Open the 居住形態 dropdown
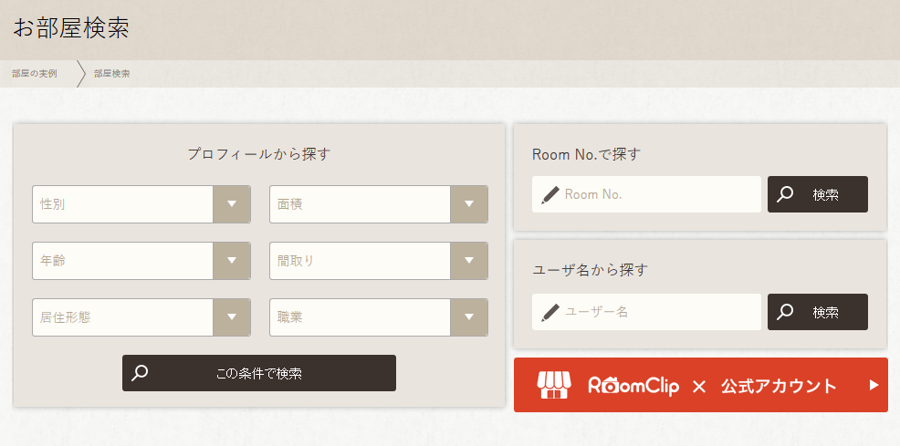This screenshot has height=446, width=900. (x=141, y=317)
